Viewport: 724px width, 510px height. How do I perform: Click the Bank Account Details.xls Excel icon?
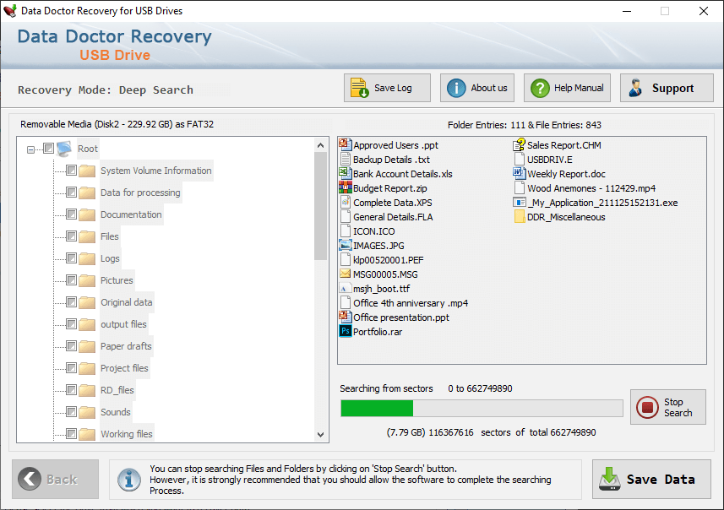(345, 174)
